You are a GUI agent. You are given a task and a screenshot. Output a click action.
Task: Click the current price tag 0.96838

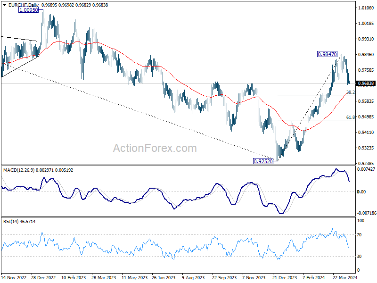(366, 83)
